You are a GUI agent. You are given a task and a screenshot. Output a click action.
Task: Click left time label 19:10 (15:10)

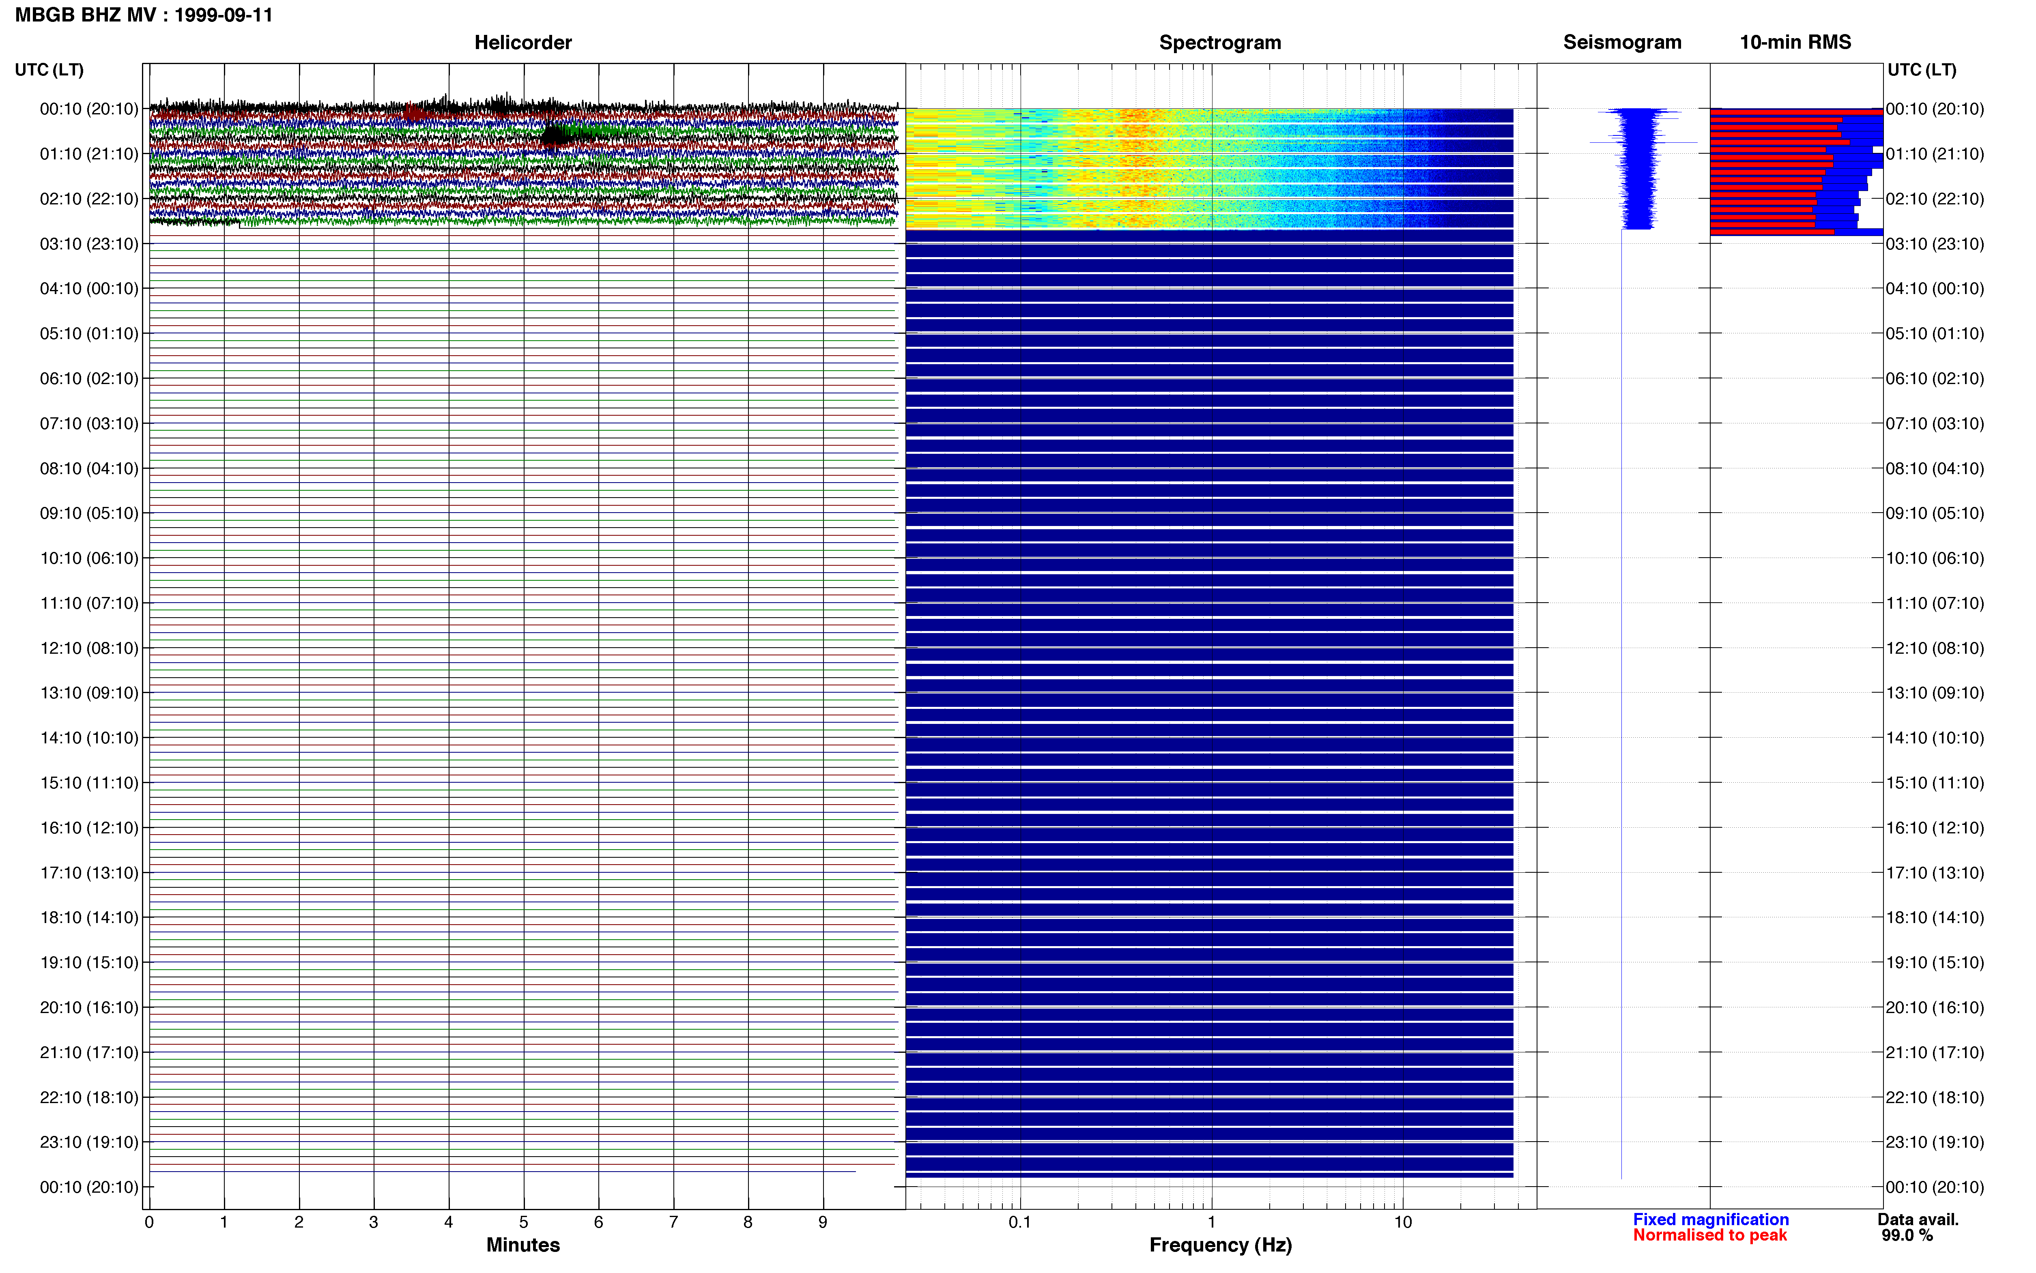click(89, 962)
